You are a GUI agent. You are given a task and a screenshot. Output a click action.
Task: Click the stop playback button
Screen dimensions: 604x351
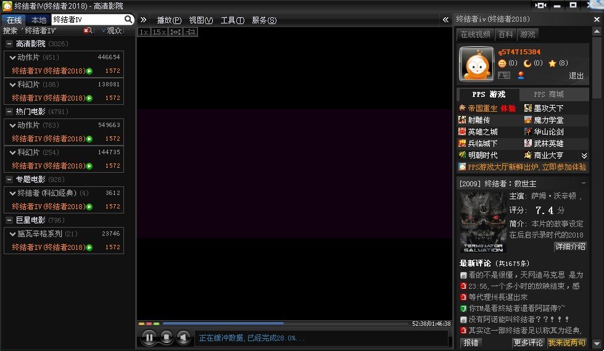pos(166,337)
